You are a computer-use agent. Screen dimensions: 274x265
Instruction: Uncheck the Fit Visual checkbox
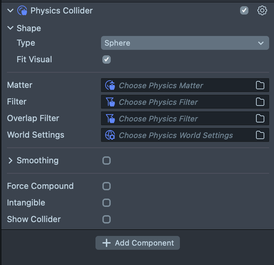[107, 60]
